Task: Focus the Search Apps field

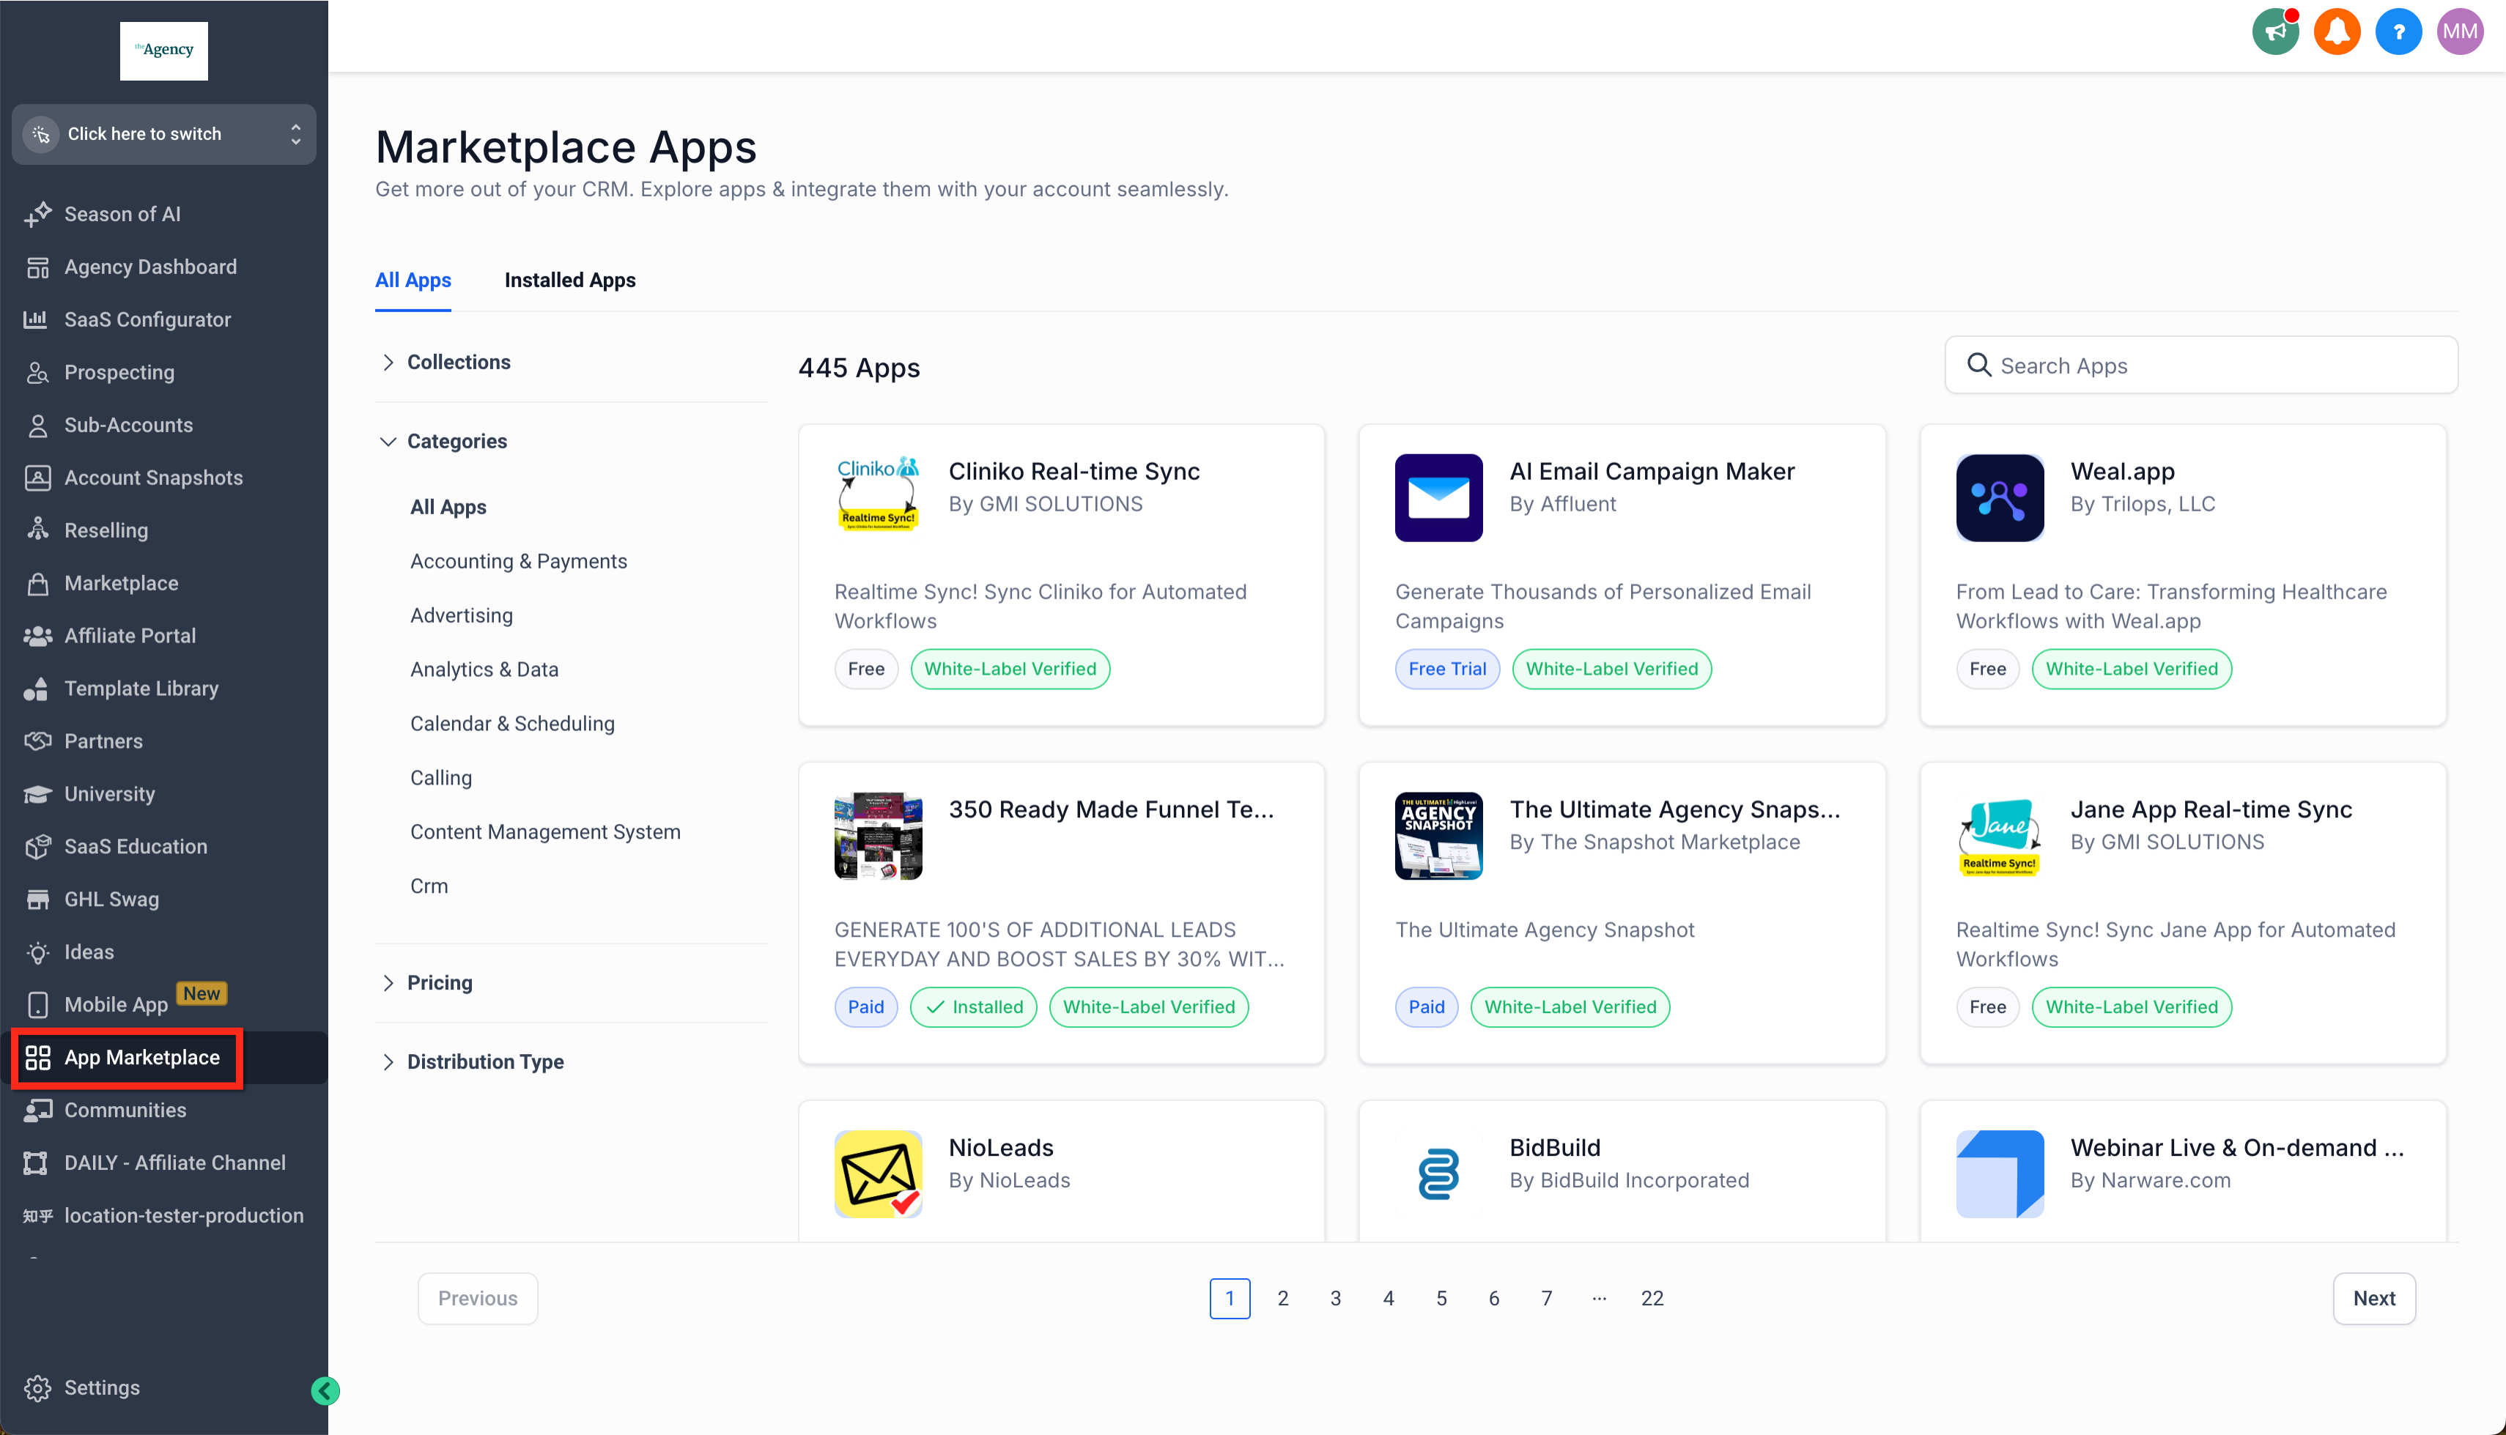Action: click(2200, 365)
